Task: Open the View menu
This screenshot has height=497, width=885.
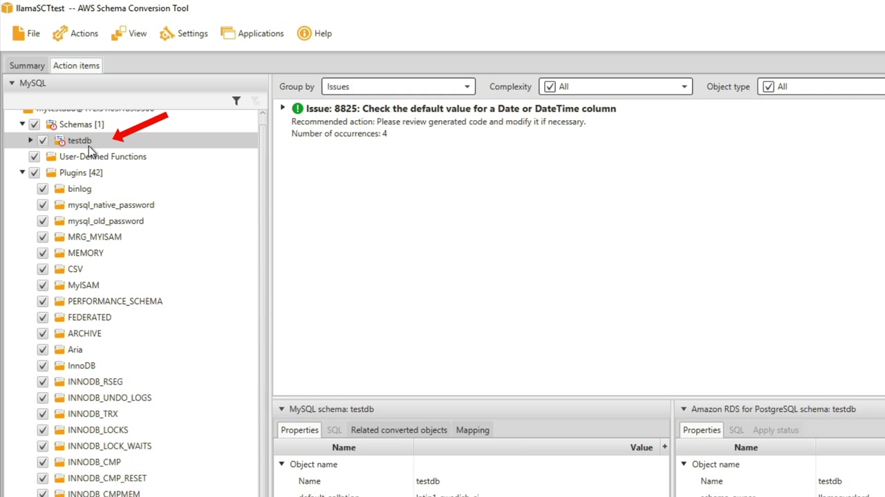Action: (129, 33)
